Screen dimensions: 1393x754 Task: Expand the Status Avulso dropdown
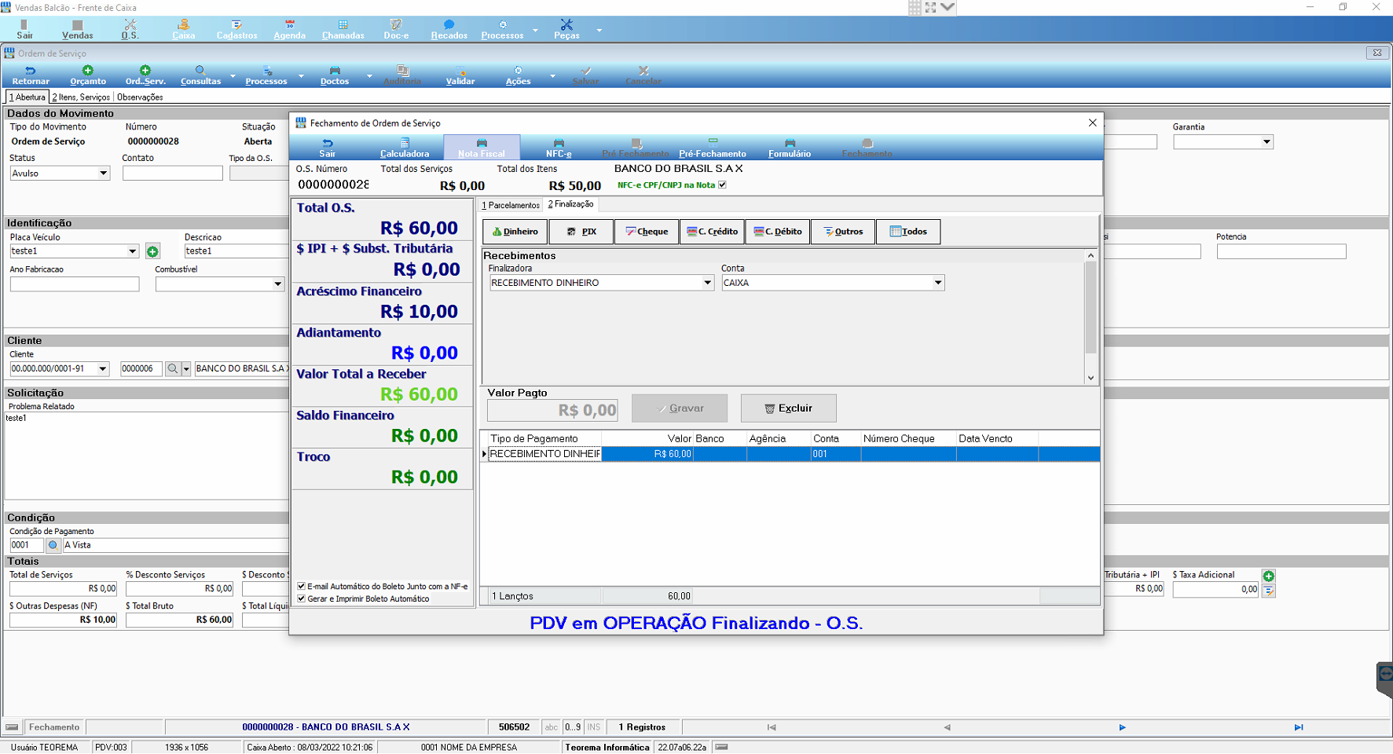coord(103,174)
